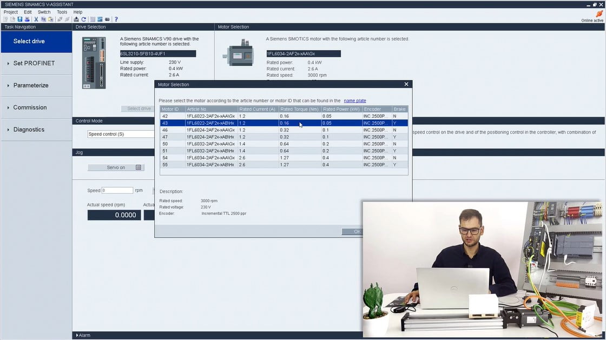
Task: Select the motor row with ID 55
Action: click(284, 165)
